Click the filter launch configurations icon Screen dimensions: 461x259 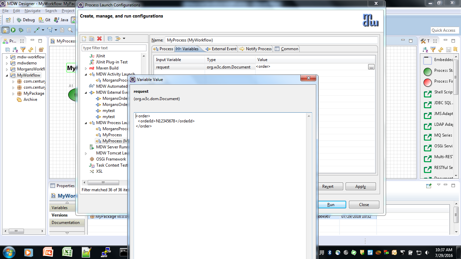coord(118,39)
